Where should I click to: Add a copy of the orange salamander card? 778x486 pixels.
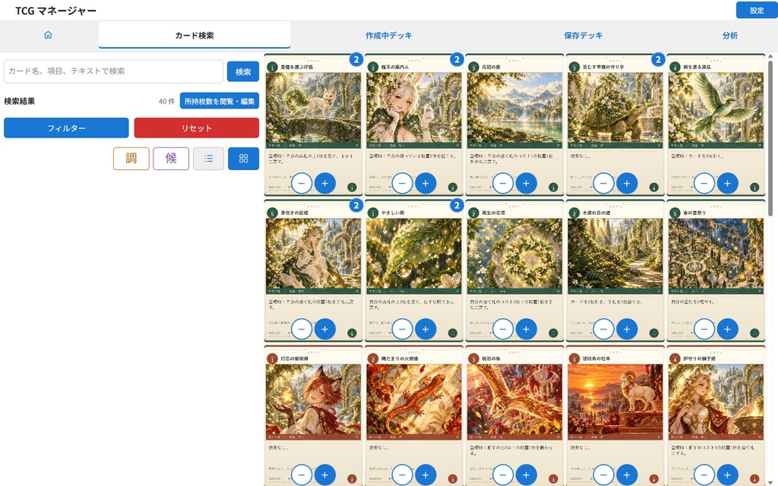(x=425, y=475)
